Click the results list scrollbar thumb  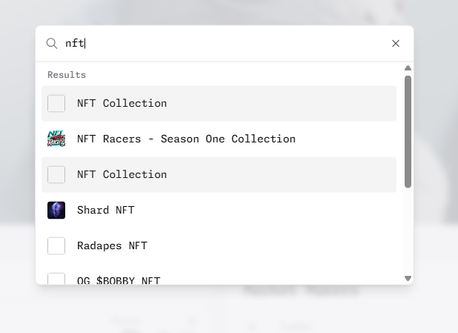pyautogui.click(x=408, y=131)
